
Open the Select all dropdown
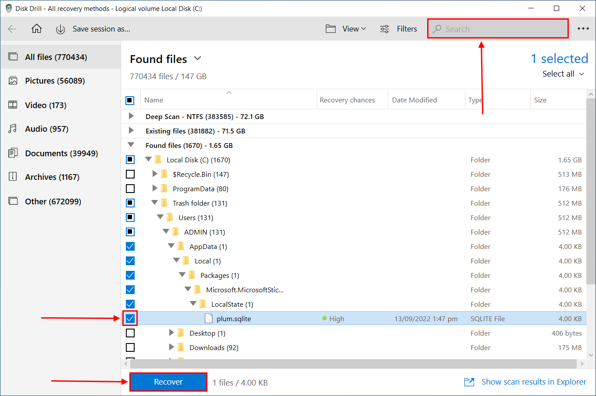tap(564, 74)
